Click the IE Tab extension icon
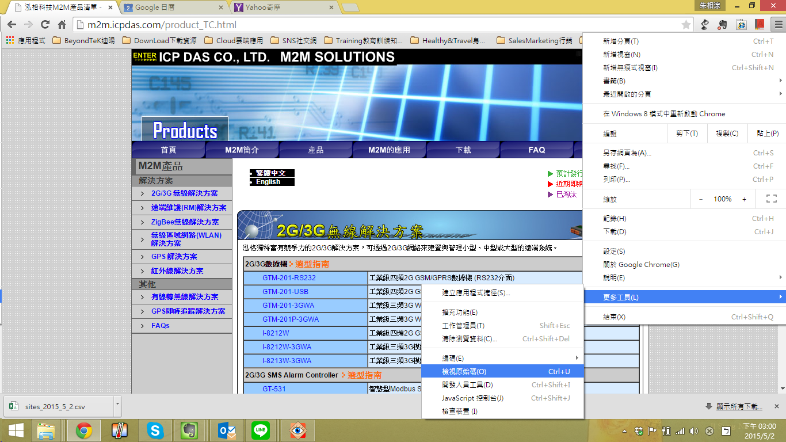Viewport: 786px width, 442px height. pos(742,25)
